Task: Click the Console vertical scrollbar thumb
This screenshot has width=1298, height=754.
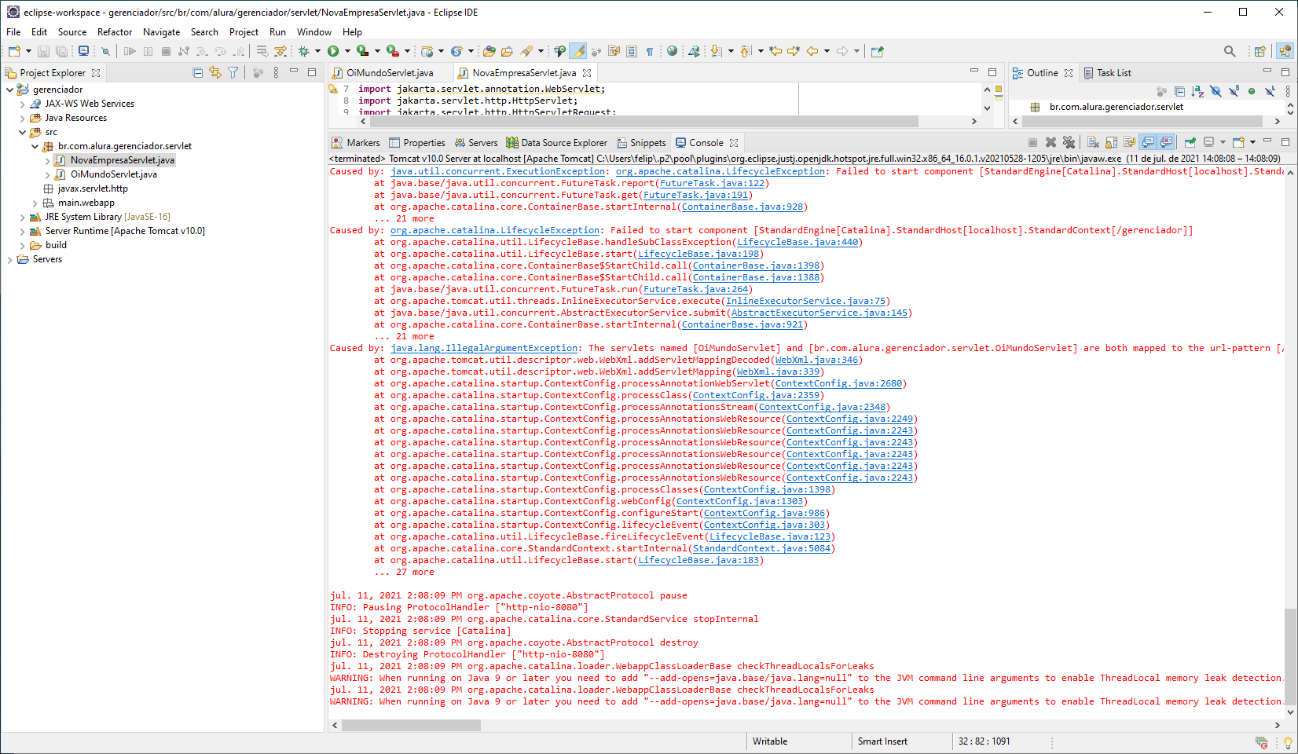Action: pos(1289,657)
